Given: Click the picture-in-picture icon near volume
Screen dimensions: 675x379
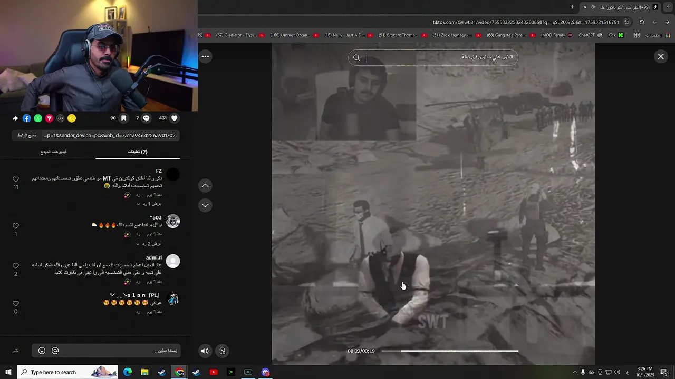Looking at the screenshot, I should 223,351.
